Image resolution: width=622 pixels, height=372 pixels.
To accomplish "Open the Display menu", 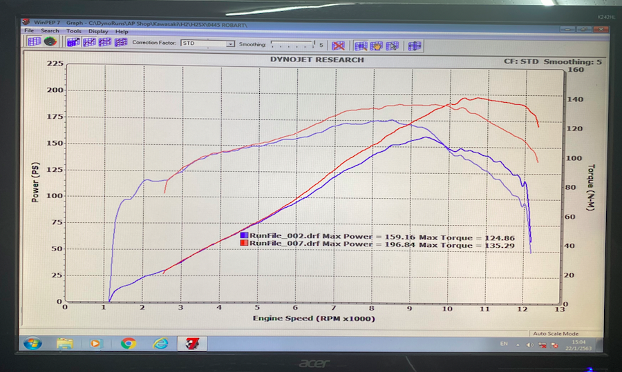I will tap(98, 31).
